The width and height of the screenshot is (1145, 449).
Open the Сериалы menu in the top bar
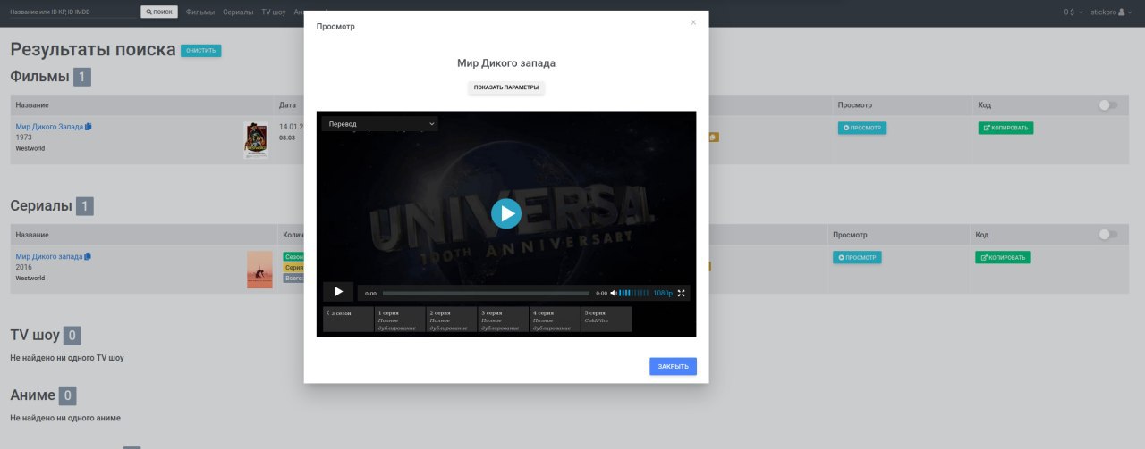[x=238, y=12]
